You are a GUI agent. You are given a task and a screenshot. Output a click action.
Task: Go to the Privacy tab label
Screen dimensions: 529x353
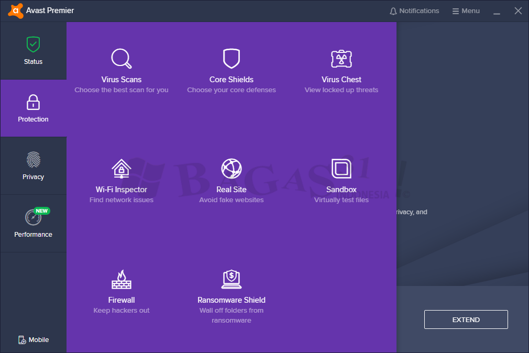33,177
